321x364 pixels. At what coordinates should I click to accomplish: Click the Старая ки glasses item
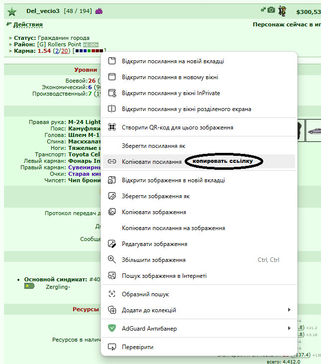(x=85, y=174)
